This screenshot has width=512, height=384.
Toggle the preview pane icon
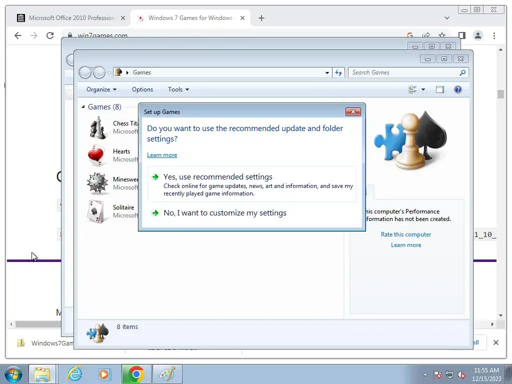[440, 89]
